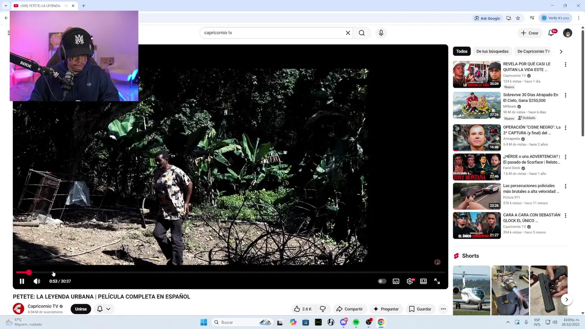Open the 'Verify it's you' profile chip

(555, 18)
